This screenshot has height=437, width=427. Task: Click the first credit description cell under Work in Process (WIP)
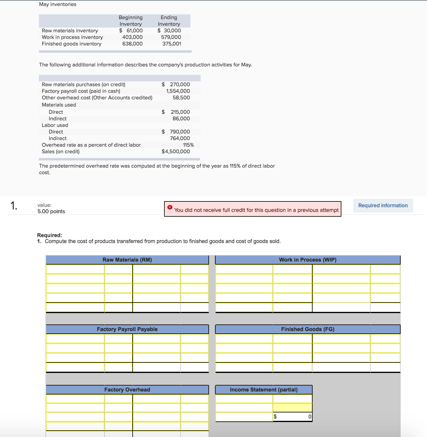(x=341, y=269)
